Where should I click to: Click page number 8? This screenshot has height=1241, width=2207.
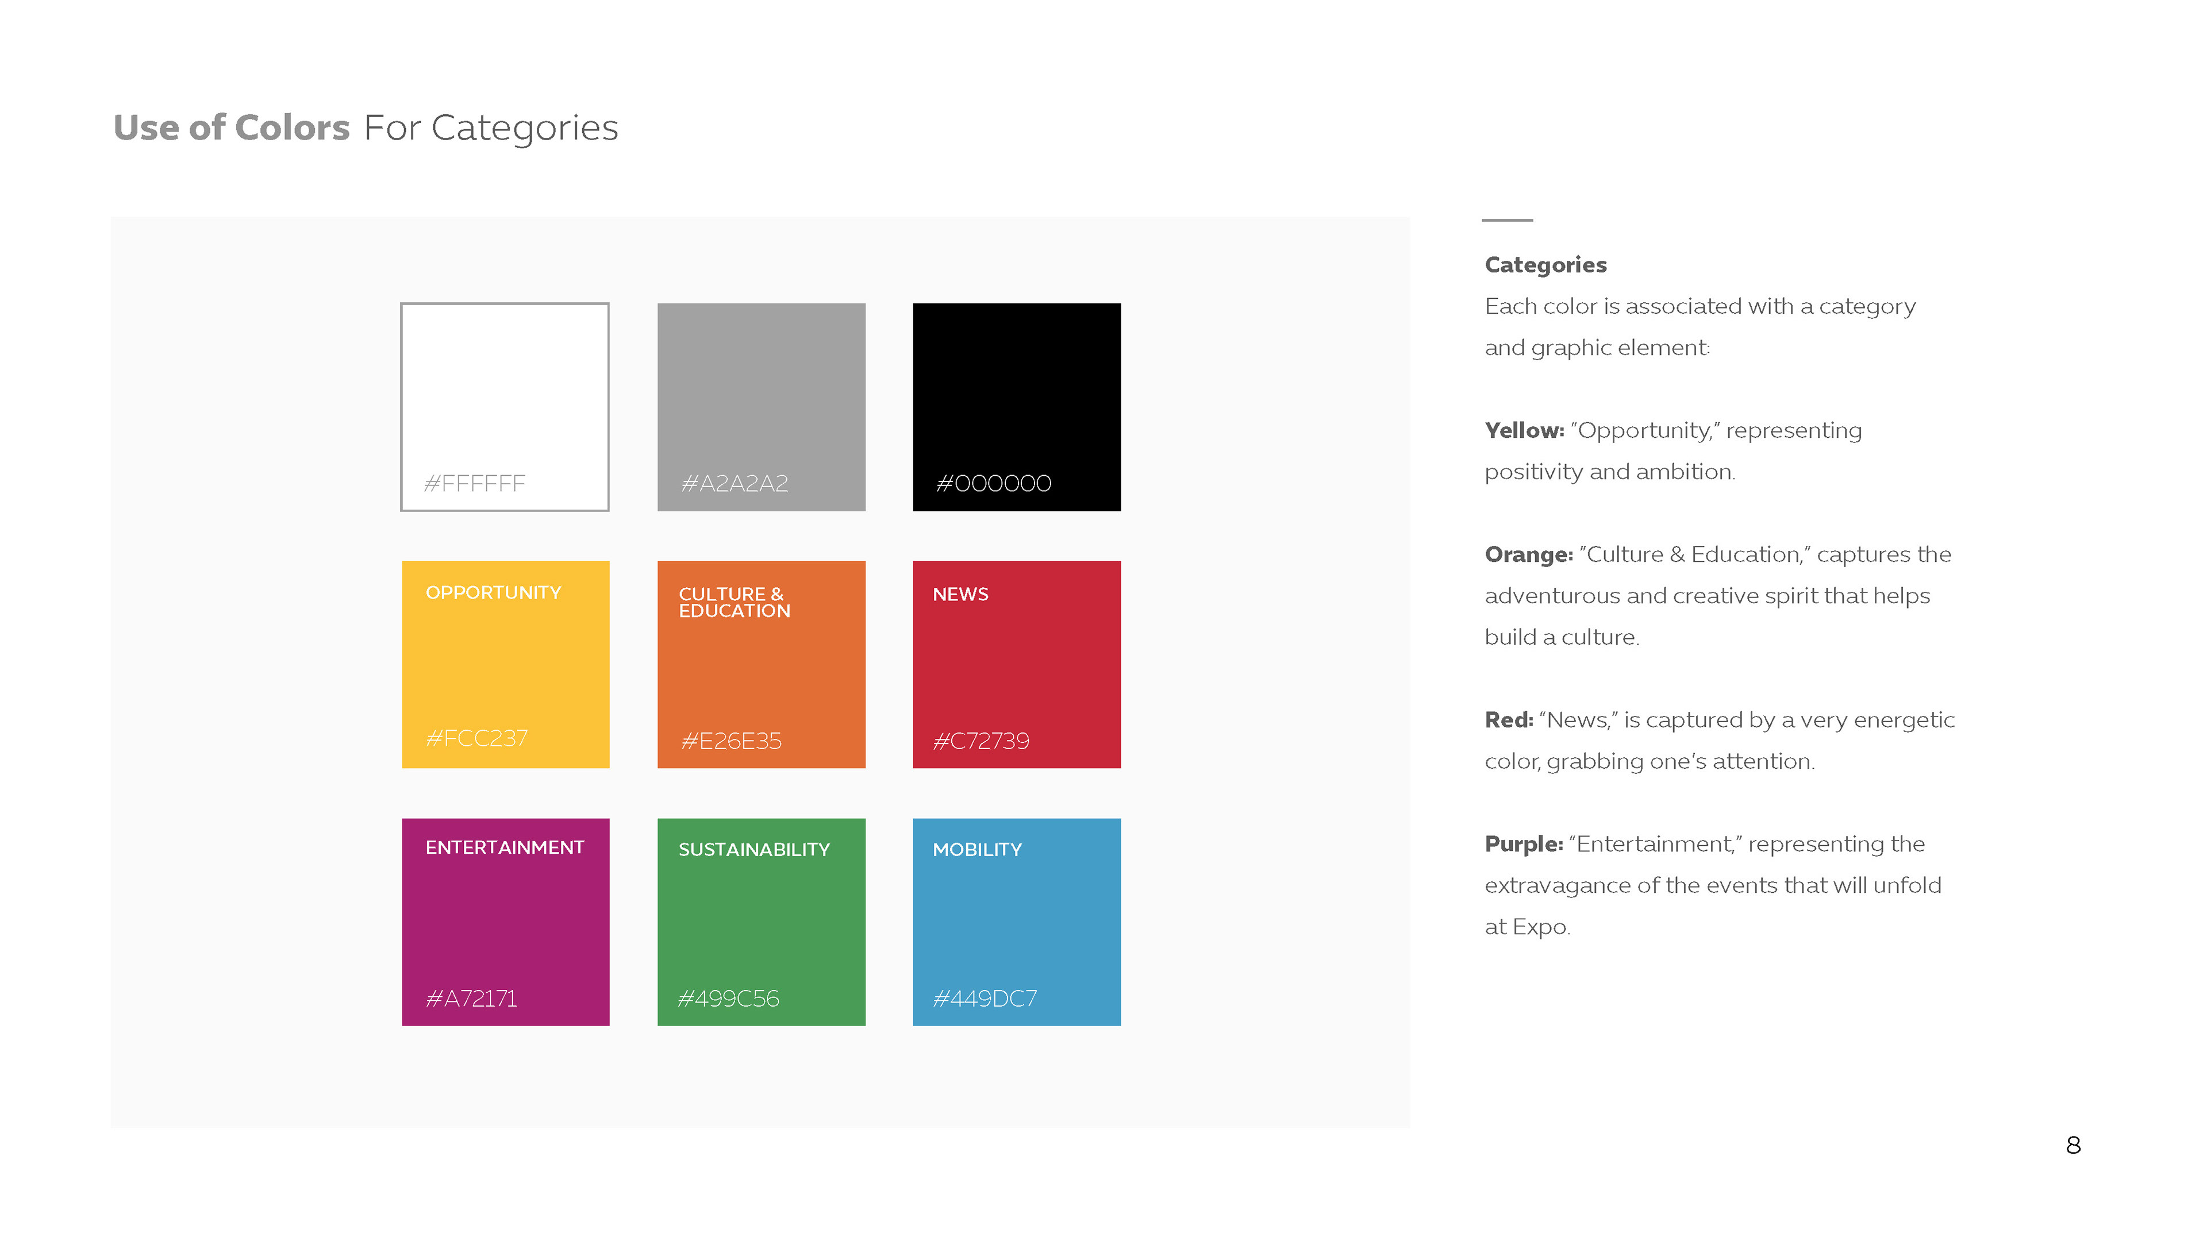(x=2073, y=1145)
